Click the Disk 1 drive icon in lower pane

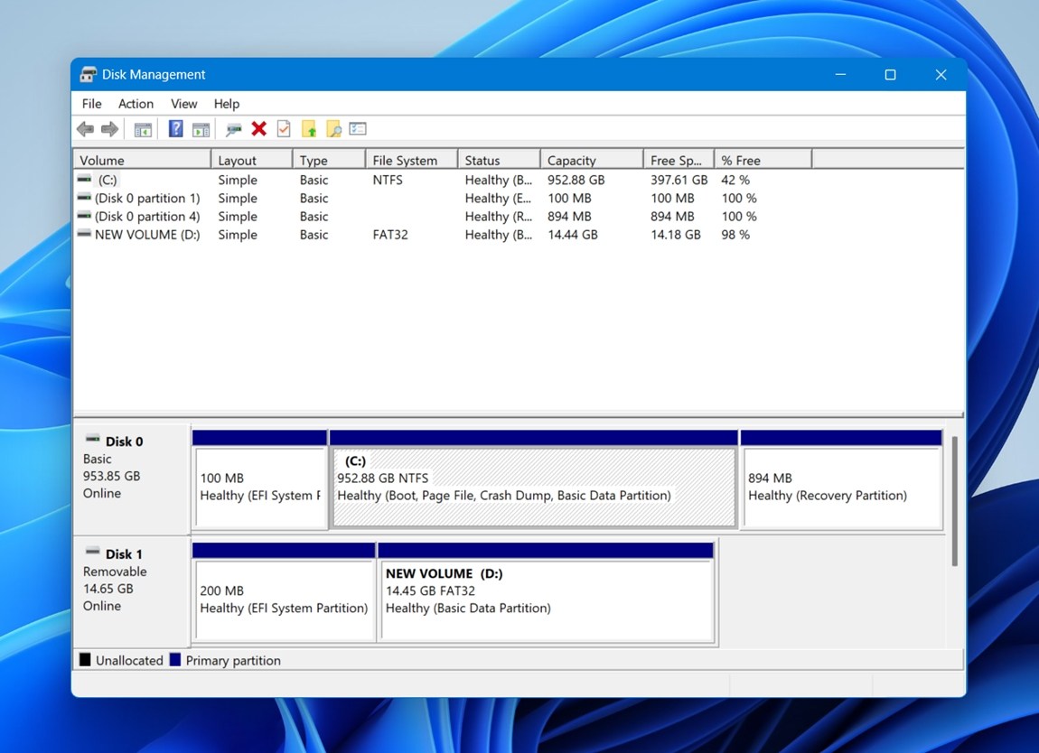point(93,553)
